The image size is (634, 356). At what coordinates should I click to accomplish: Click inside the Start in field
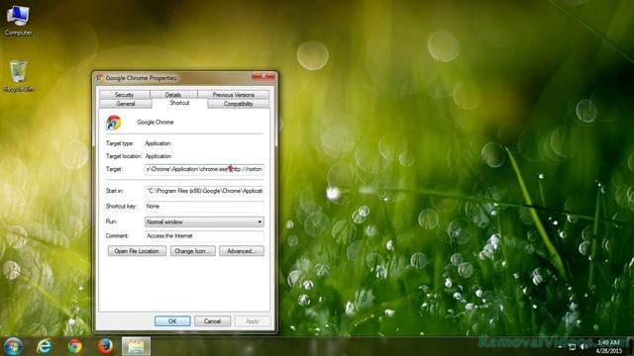click(x=204, y=191)
